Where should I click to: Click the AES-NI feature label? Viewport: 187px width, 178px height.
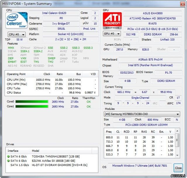click(x=12, y=66)
